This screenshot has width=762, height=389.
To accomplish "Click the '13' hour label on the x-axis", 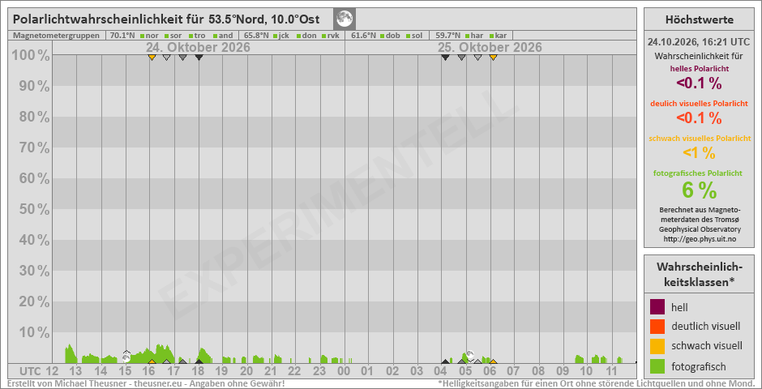I will 76,371.
